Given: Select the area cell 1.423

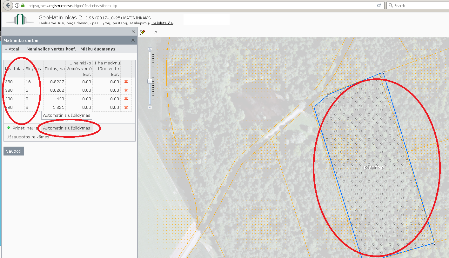Looking at the screenshot, I should click(55, 99).
